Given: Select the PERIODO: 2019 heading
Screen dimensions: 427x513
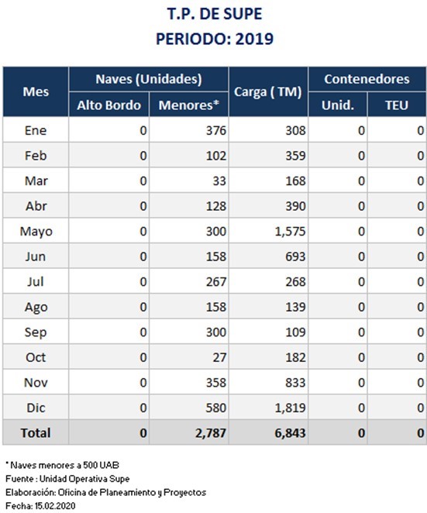Looking at the screenshot, I should pos(215,39).
